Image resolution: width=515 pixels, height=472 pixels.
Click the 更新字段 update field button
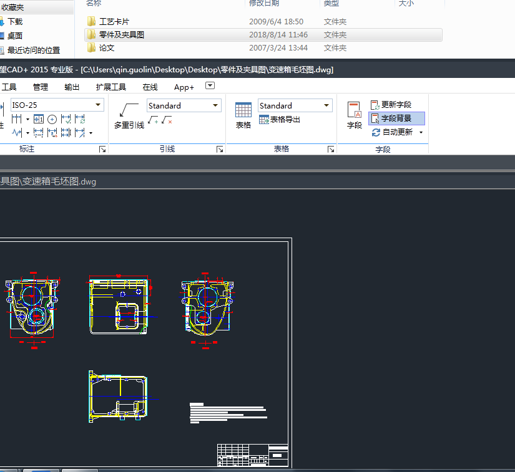coord(391,105)
